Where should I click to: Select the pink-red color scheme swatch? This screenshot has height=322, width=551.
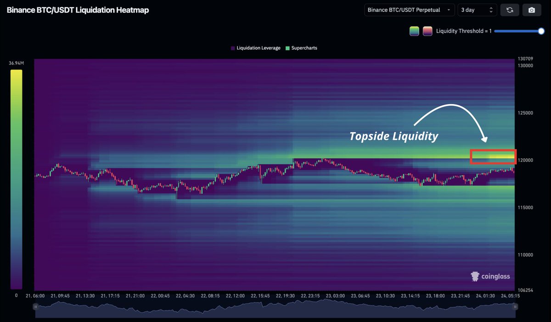pos(427,31)
